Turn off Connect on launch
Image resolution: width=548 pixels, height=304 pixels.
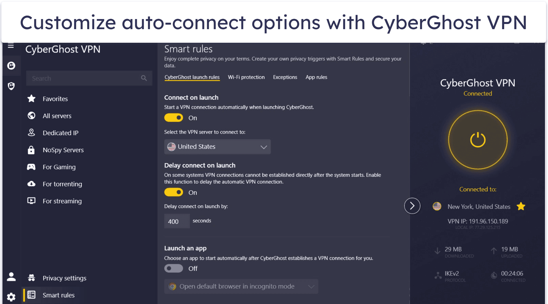coord(173,118)
